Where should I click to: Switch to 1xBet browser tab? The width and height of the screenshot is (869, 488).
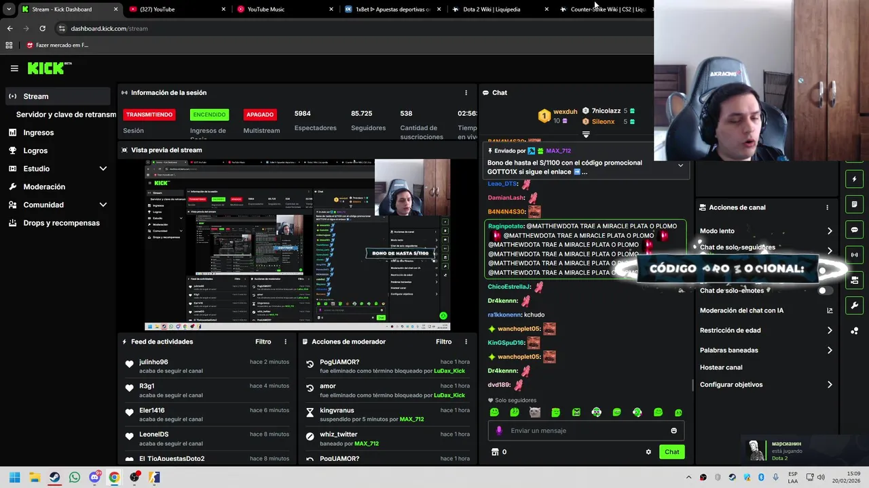(393, 9)
